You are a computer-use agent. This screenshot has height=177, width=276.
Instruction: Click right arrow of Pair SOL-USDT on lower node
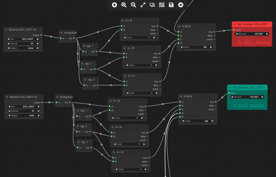(39, 107)
